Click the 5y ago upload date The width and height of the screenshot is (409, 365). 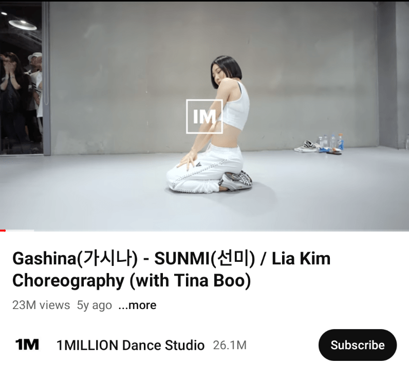coord(94,305)
